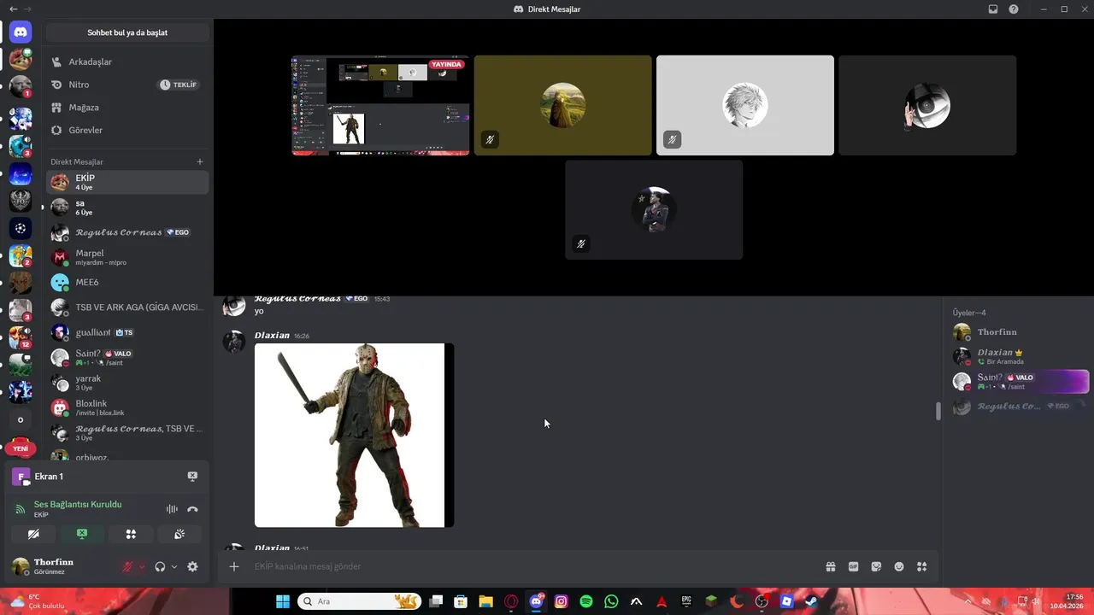Open WhatsApp from the taskbar
Image resolution: width=1094 pixels, height=615 pixels.
(611, 601)
